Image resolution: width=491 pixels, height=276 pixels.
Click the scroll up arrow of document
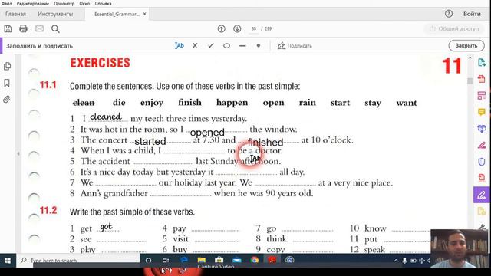pos(470,58)
